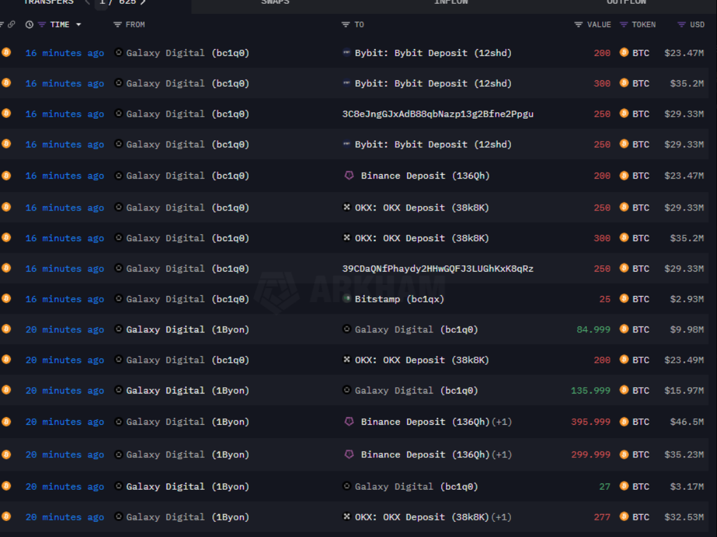
Task: Click the BTC token icon in the 277 row
Action: [x=624, y=517]
